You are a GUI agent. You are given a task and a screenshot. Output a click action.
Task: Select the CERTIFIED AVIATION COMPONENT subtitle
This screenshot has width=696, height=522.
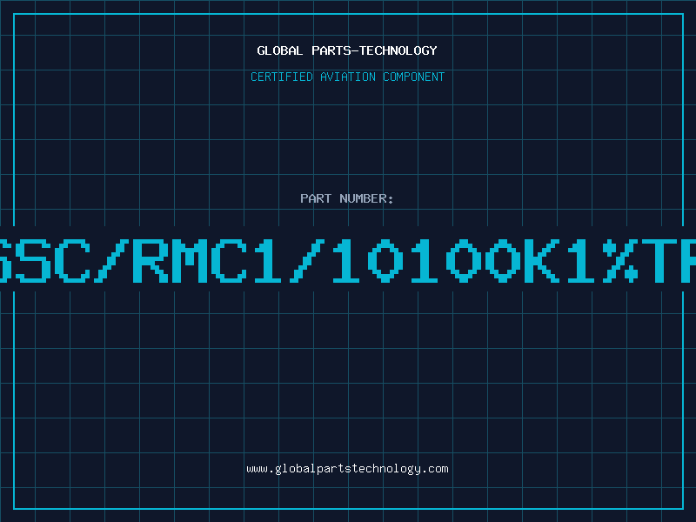click(x=347, y=77)
